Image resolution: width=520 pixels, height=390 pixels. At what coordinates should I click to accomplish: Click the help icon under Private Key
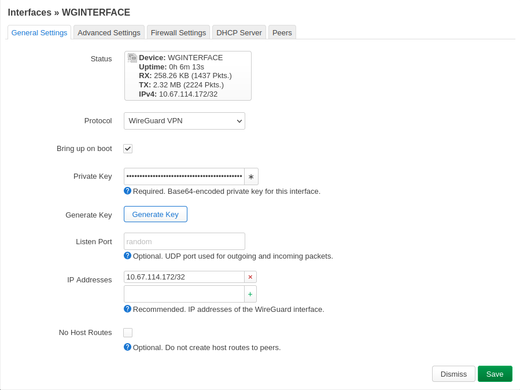click(x=128, y=191)
